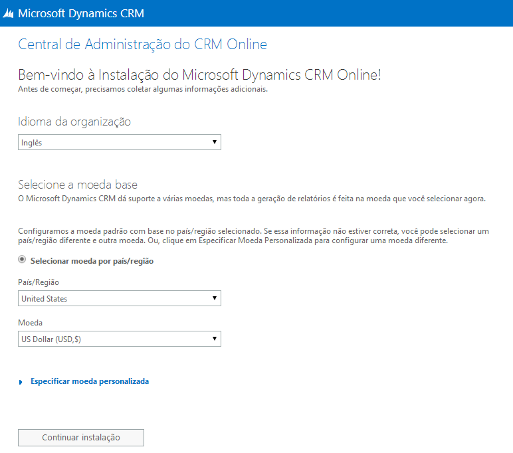The image size is (513, 453).
Task: Click the Antes de começar subtitle text
Action: (143, 90)
